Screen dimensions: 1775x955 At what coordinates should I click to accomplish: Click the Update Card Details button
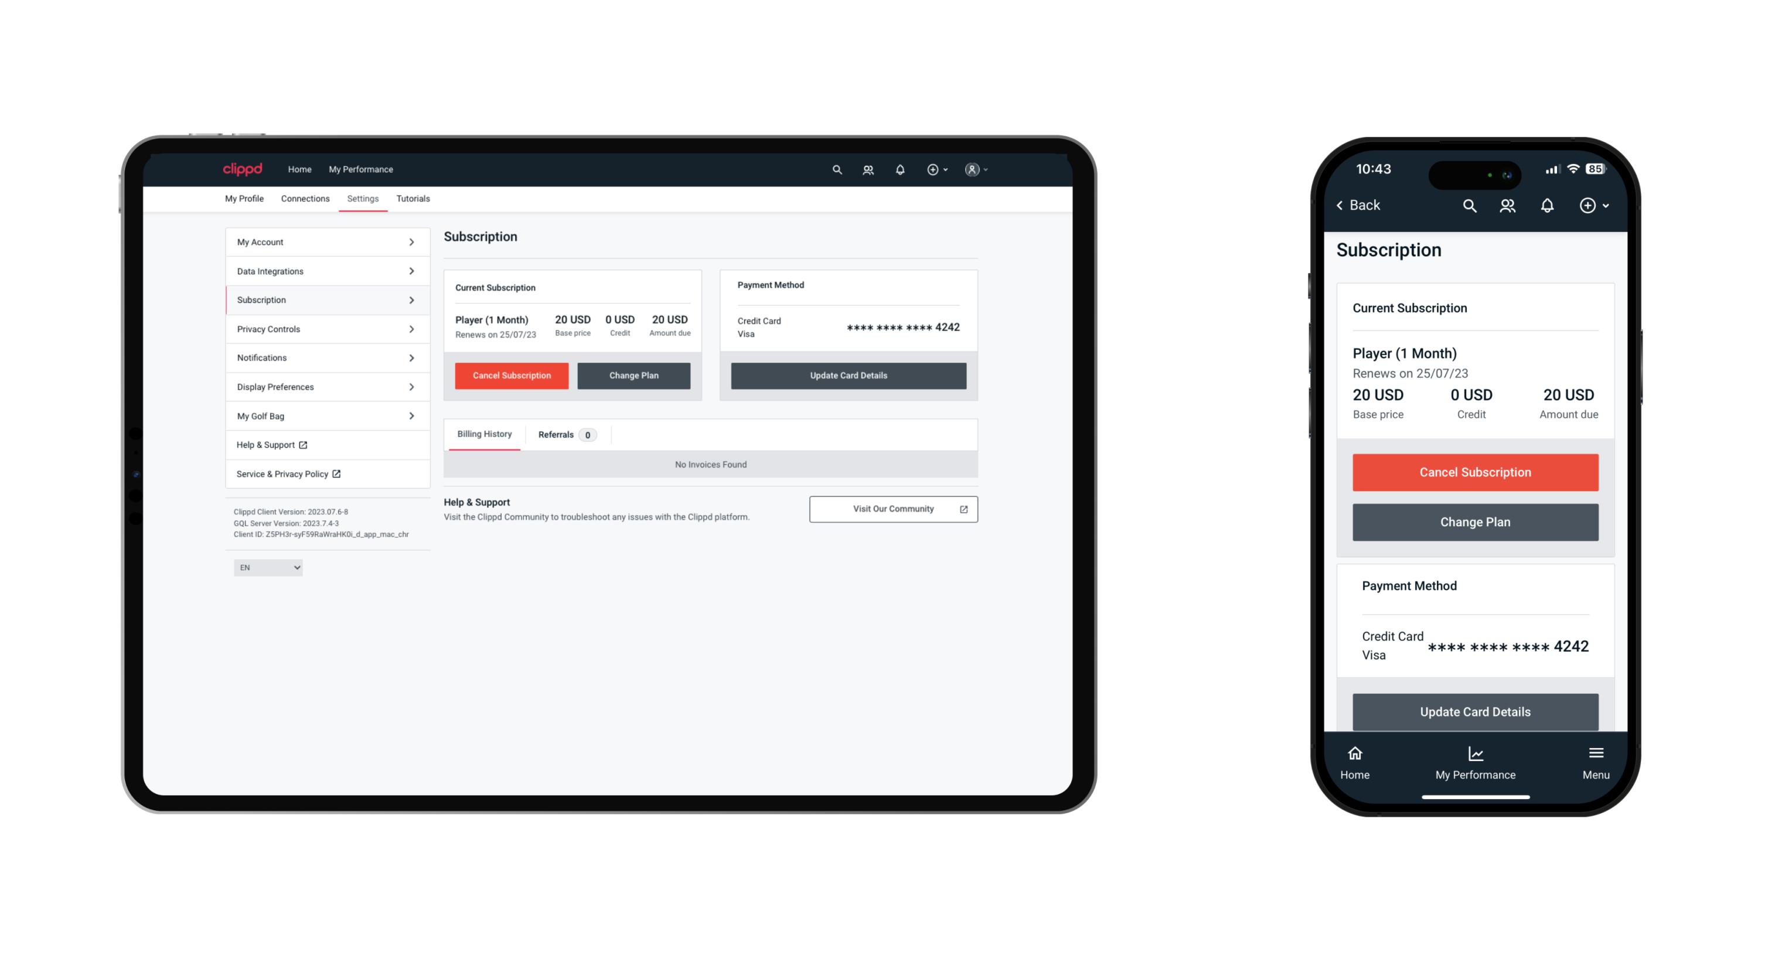[x=848, y=376]
